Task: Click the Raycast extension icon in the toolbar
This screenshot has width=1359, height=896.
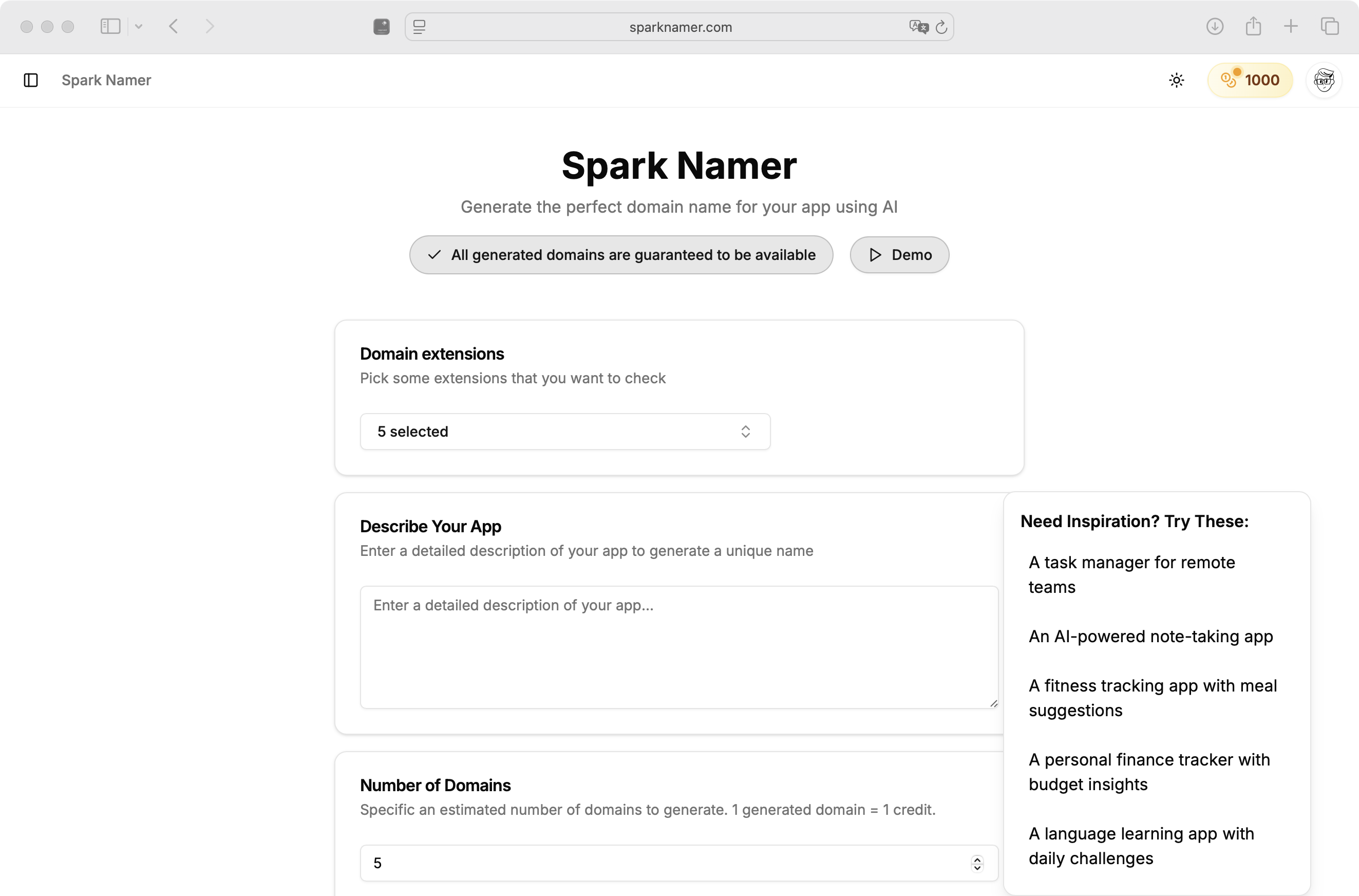Action: tap(381, 26)
